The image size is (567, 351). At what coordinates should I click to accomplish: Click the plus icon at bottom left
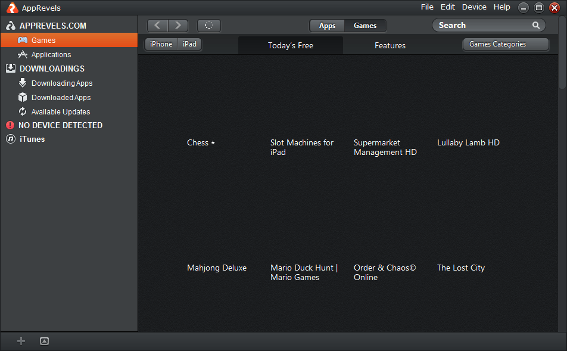pos(21,341)
